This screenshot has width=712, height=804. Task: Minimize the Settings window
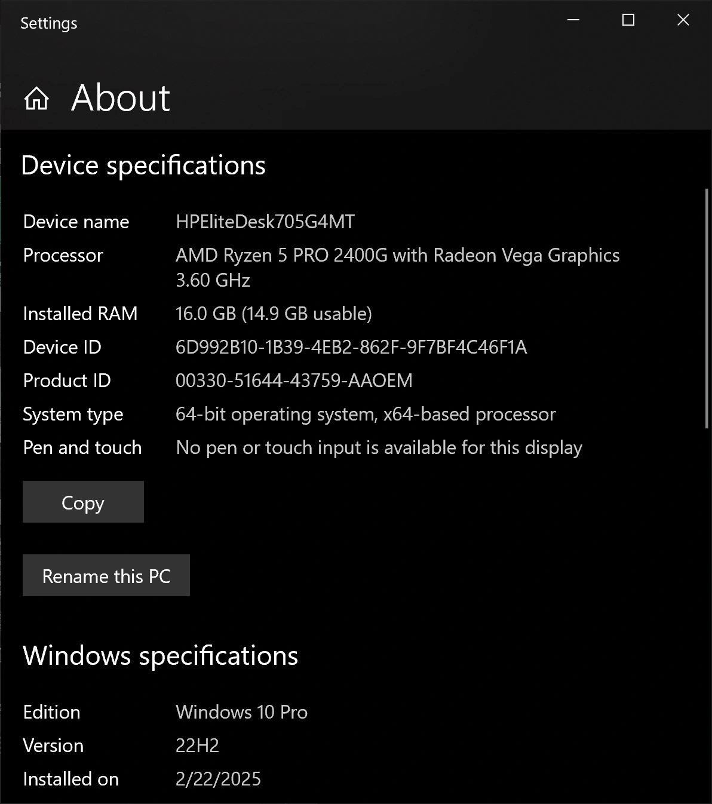(x=573, y=20)
